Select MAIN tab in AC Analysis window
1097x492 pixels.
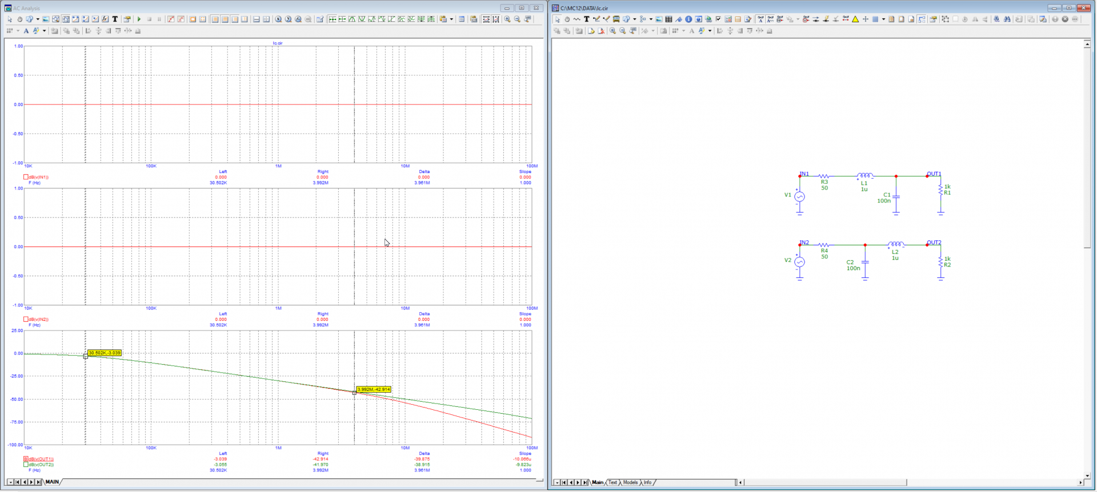click(x=52, y=482)
